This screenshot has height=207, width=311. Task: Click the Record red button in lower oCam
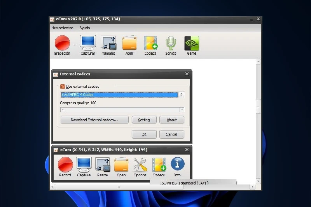(x=65, y=165)
